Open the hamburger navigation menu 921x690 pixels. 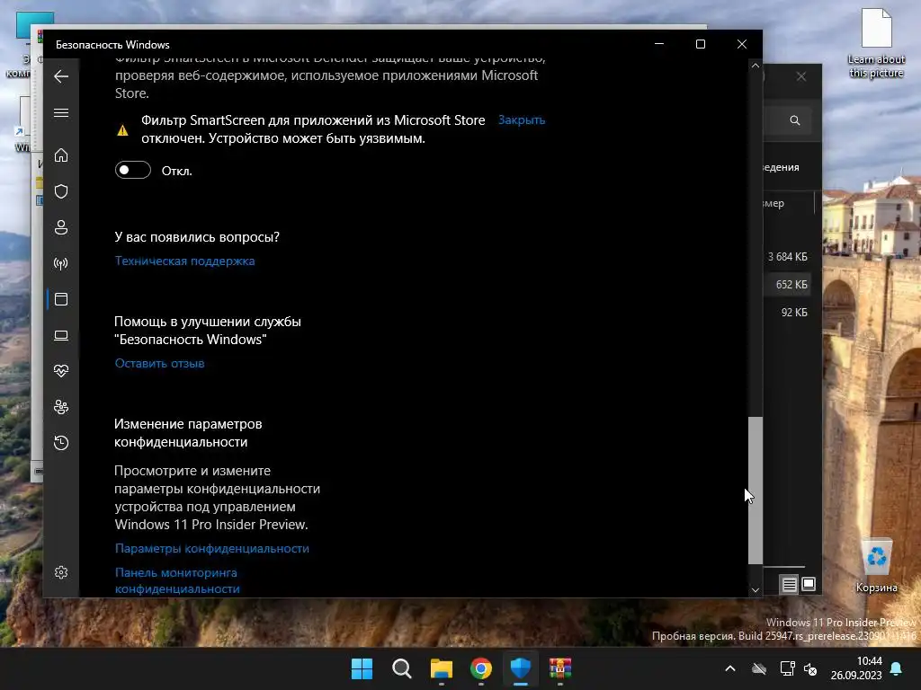[61, 112]
